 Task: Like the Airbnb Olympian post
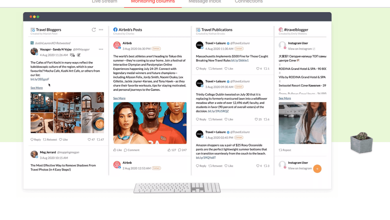(x=118, y=150)
